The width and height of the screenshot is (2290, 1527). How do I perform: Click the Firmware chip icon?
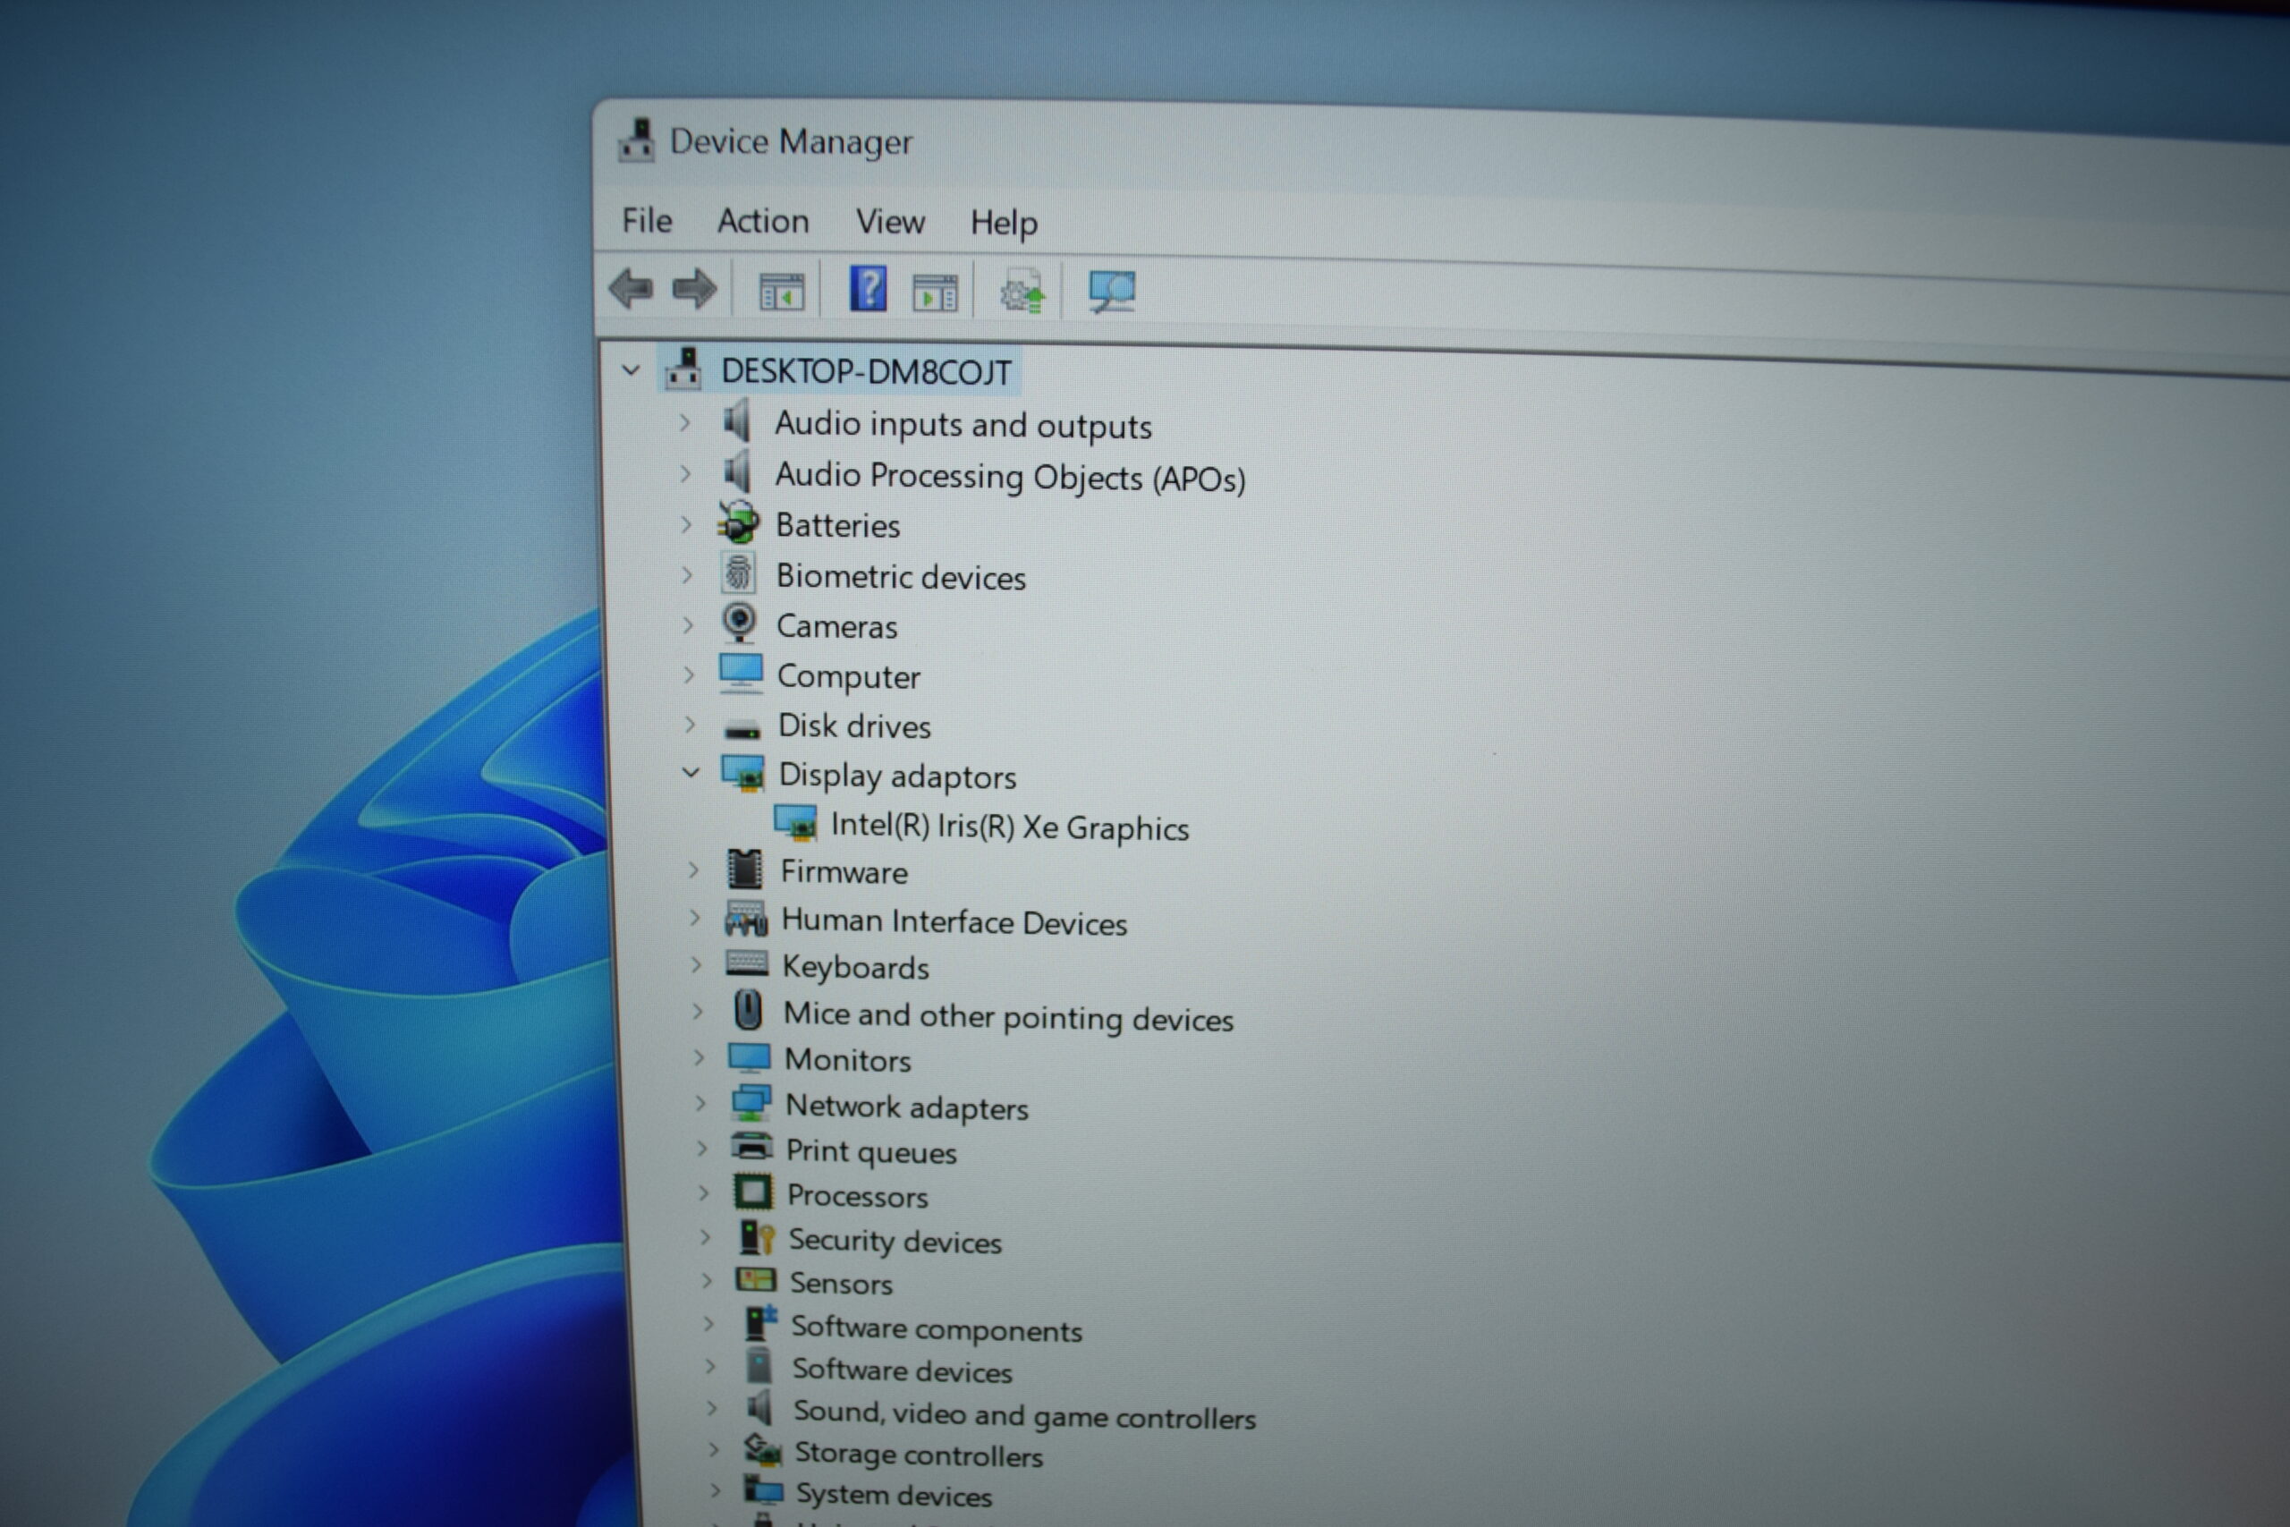745,870
